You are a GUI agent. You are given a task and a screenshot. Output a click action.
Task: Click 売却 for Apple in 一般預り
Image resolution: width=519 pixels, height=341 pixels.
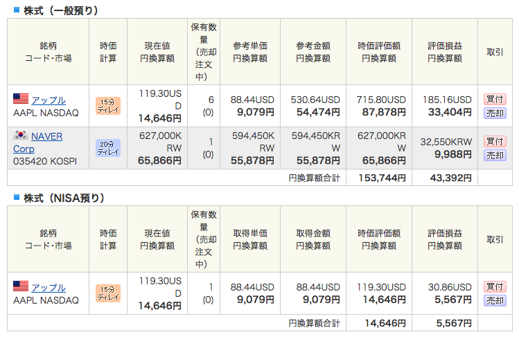(x=495, y=113)
